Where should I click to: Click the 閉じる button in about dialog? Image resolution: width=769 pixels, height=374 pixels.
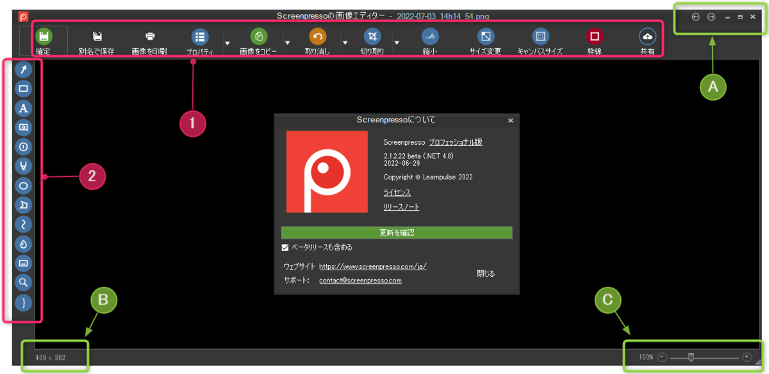(486, 273)
